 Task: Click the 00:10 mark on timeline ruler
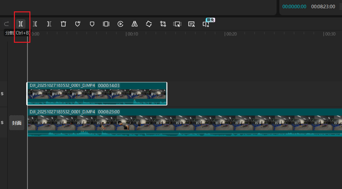click(x=132, y=34)
